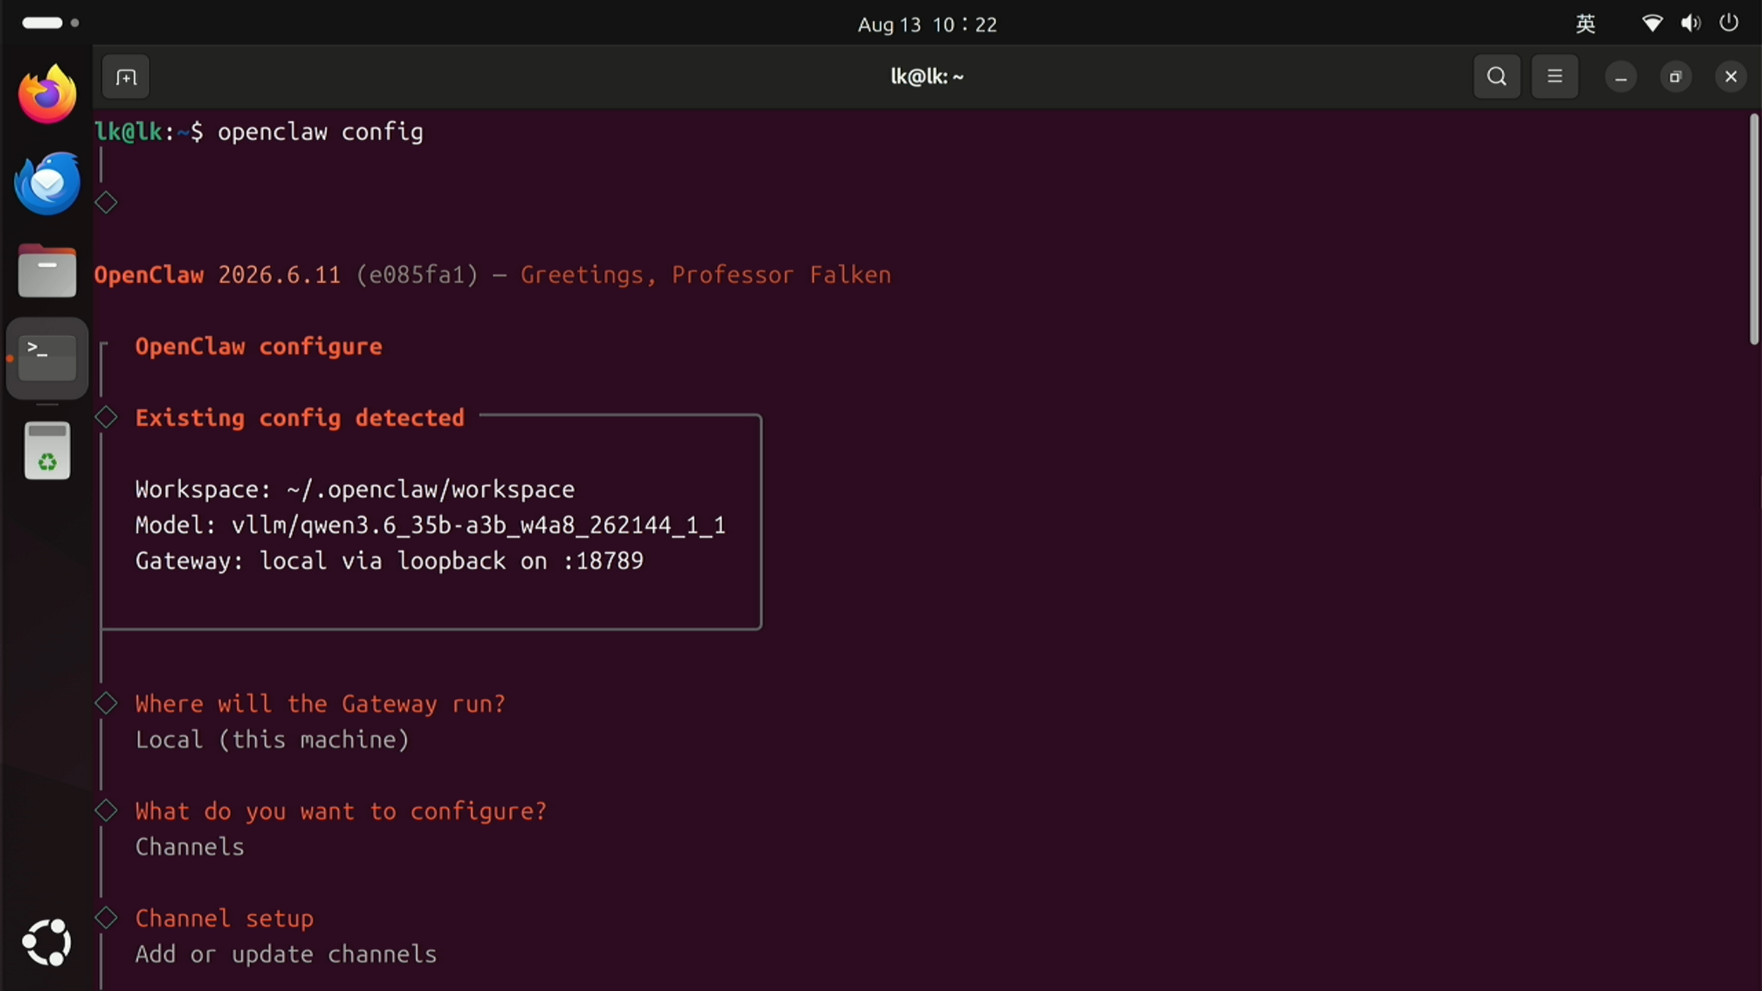This screenshot has height=991, width=1762.
Task: Click the 'openclaw config' command text
Action: tap(320, 132)
